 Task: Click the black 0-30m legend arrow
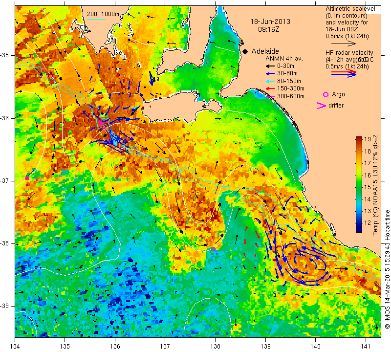click(270, 66)
